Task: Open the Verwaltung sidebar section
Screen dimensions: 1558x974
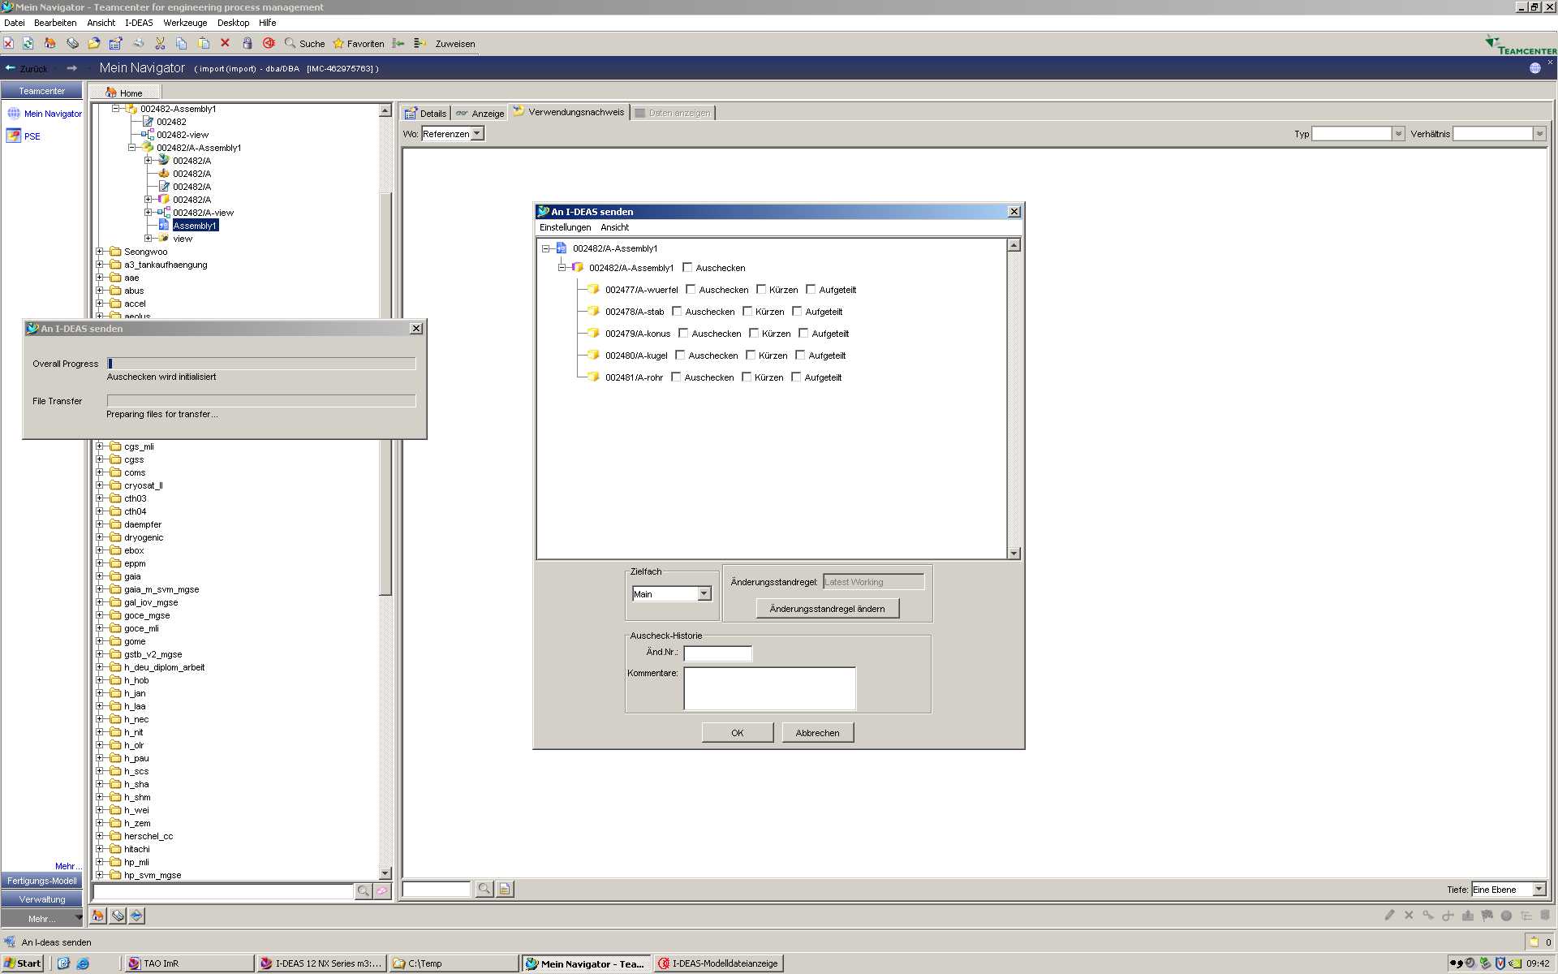Action: pos(42,899)
